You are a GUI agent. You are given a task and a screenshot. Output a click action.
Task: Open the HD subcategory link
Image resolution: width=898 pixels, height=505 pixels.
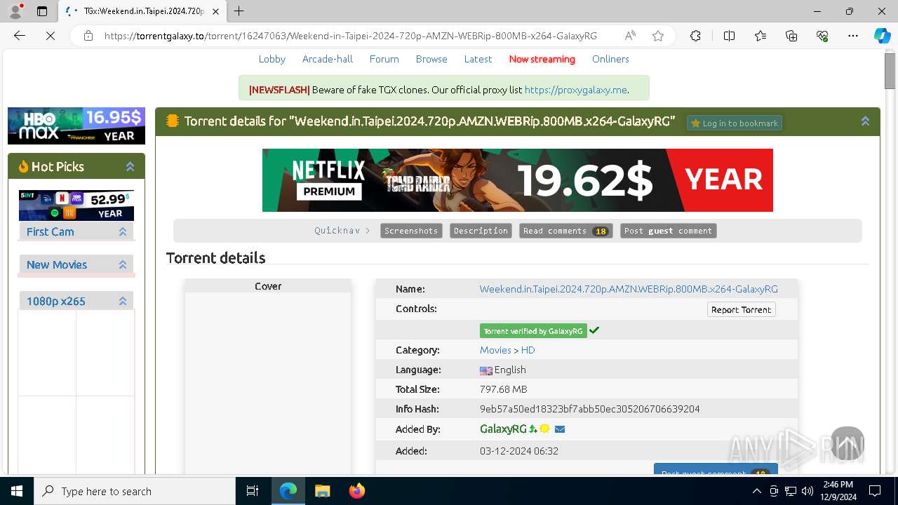tap(528, 350)
